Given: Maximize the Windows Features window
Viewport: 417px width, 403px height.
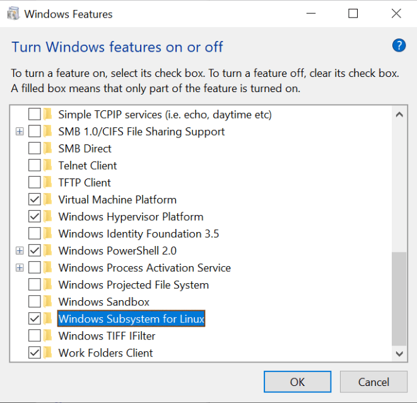Looking at the screenshot, I should pos(353,13).
